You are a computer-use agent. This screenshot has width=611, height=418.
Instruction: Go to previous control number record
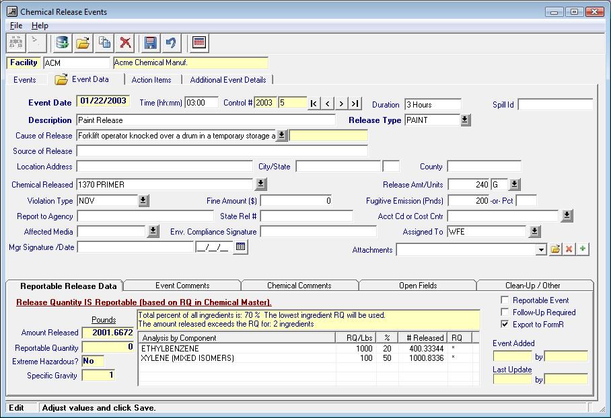coord(327,103)
